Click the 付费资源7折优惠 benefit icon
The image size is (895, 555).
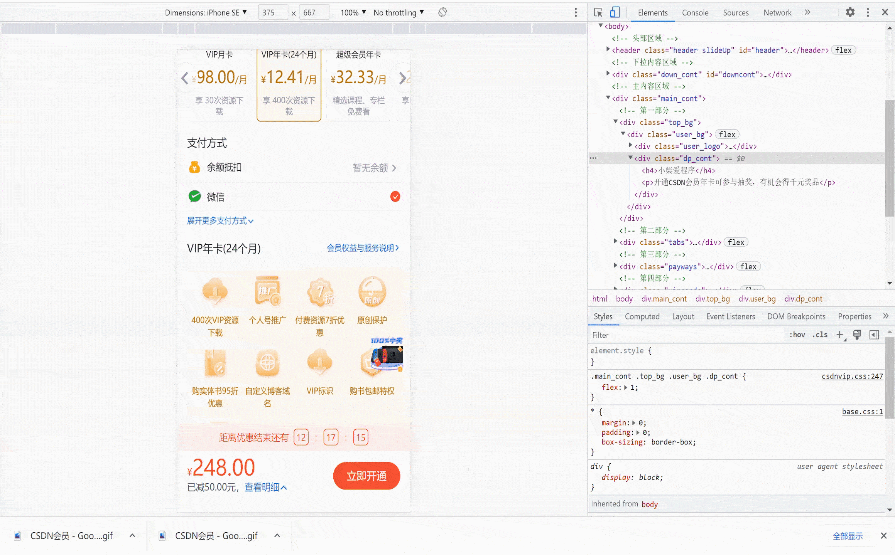(x=320, y=291)
